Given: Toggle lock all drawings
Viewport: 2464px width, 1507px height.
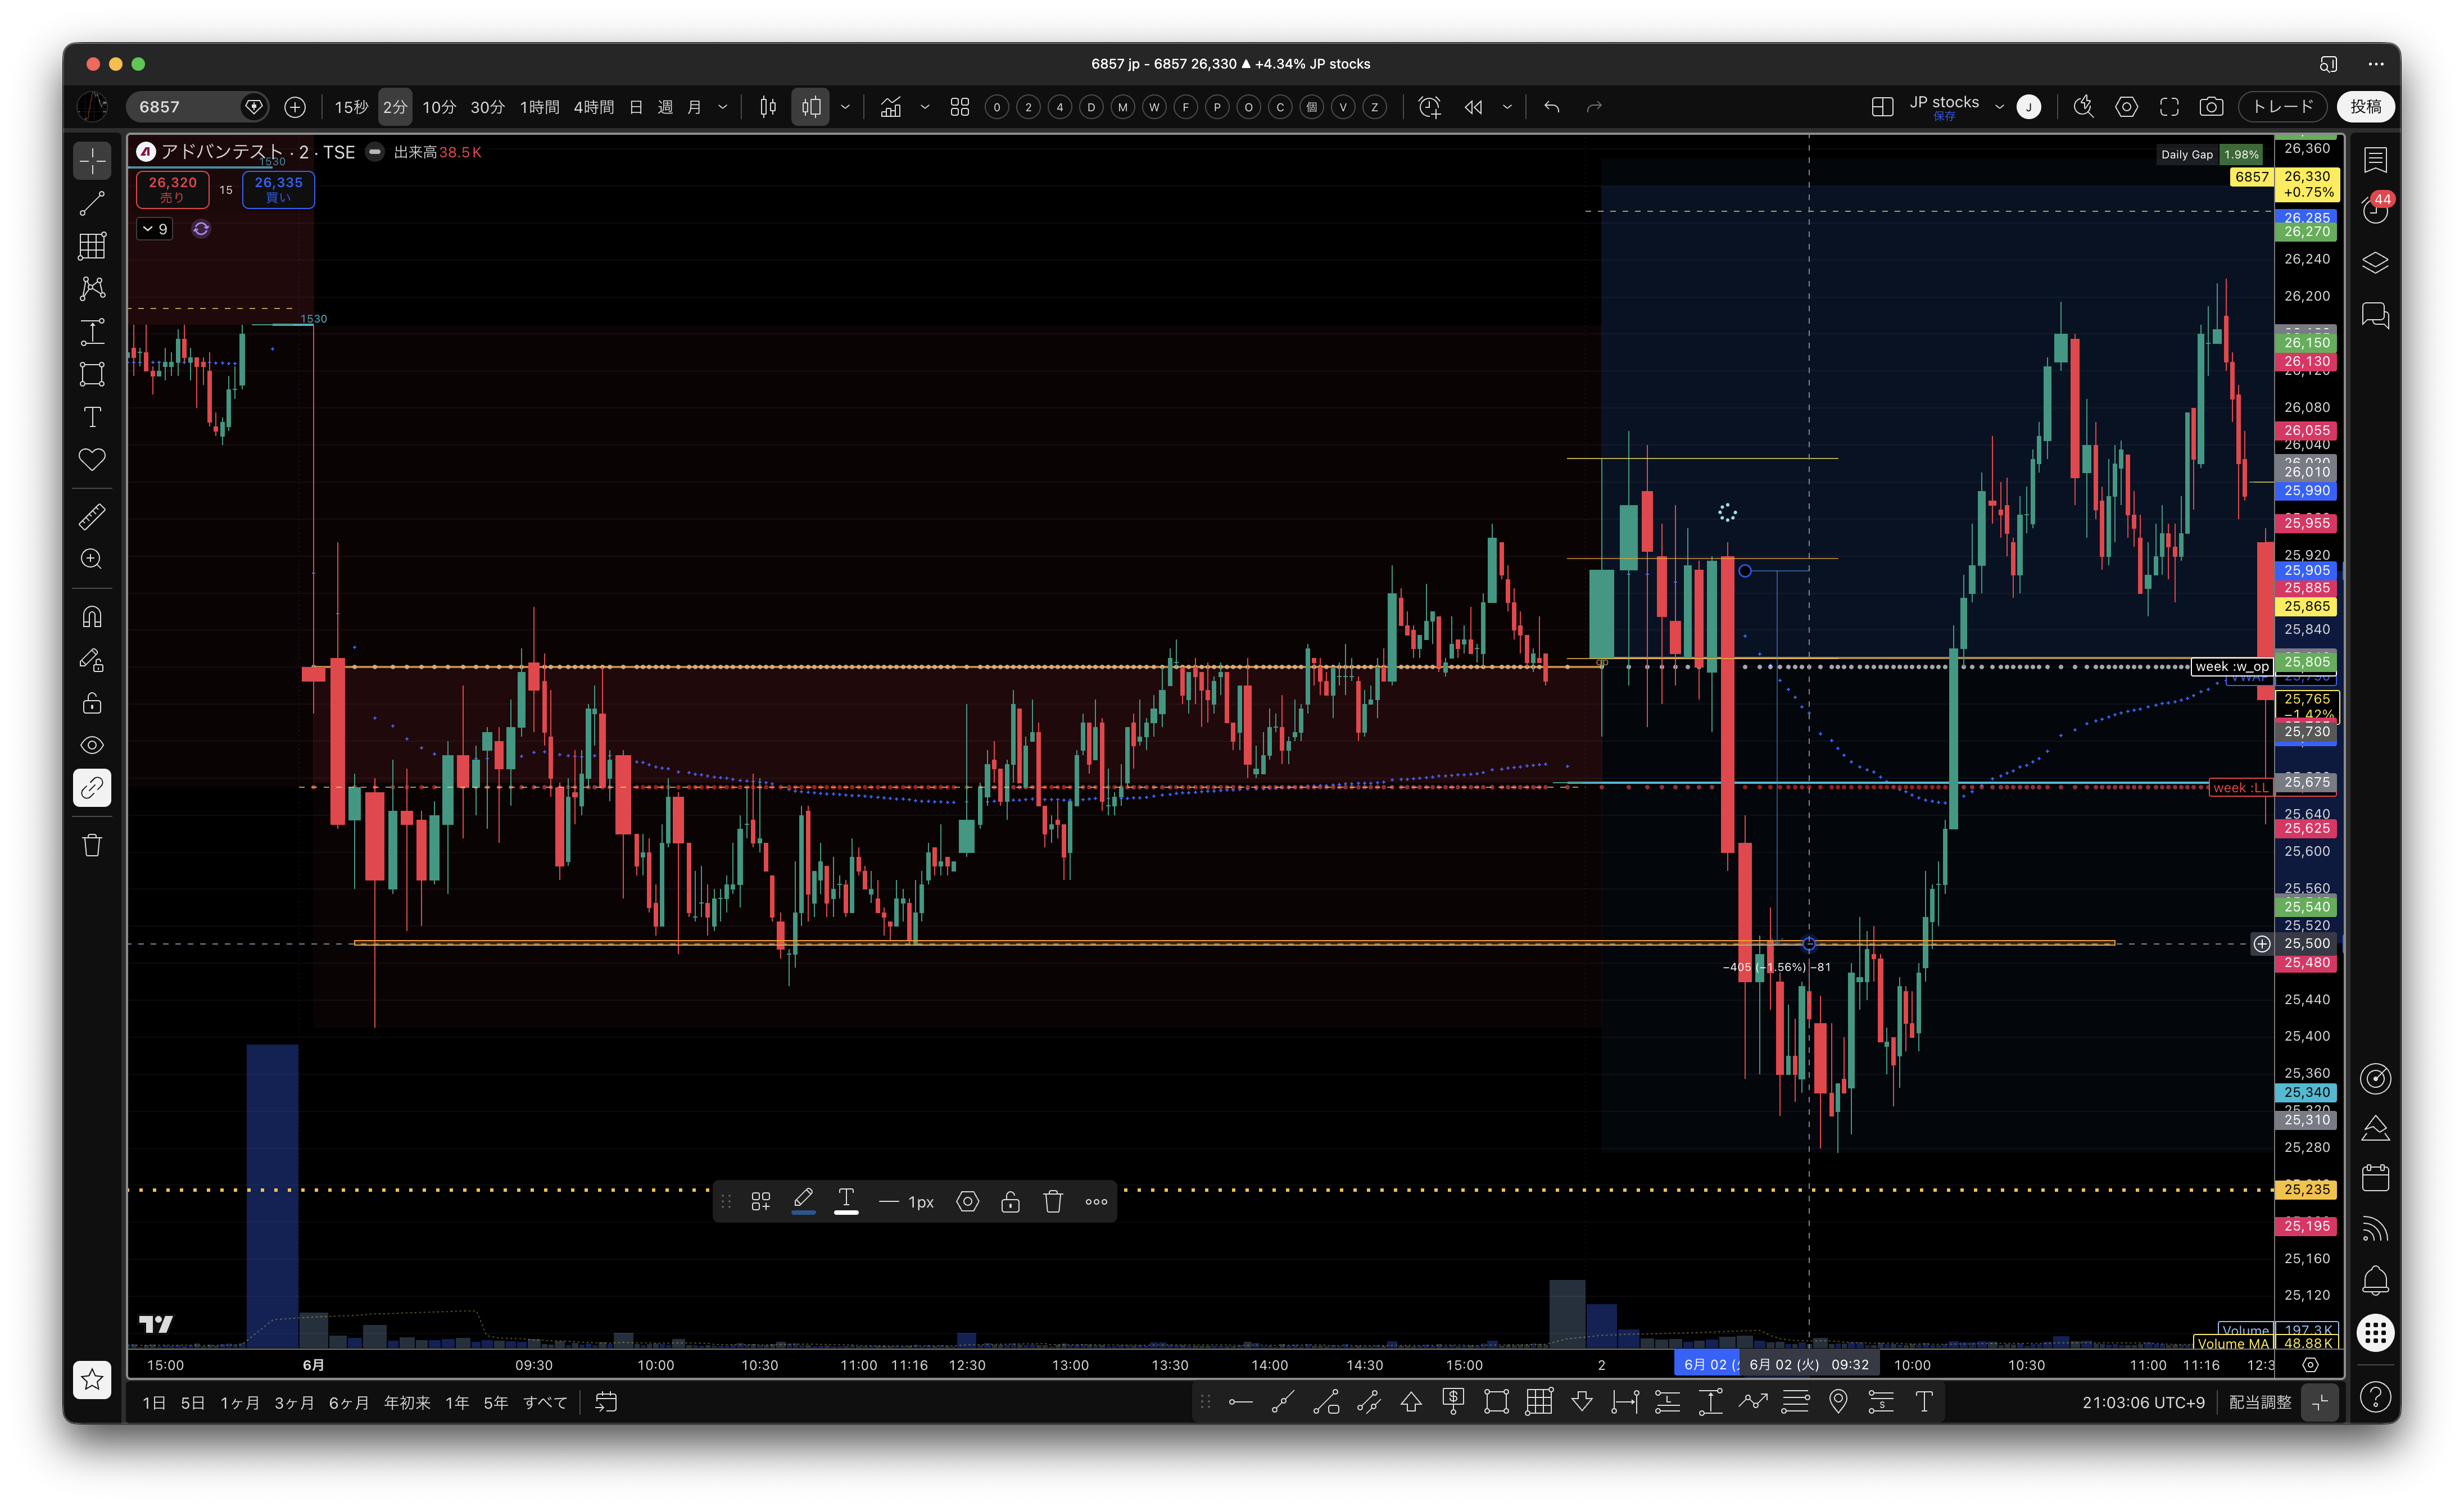Looking at the screenshot, I should click(92, 703).
